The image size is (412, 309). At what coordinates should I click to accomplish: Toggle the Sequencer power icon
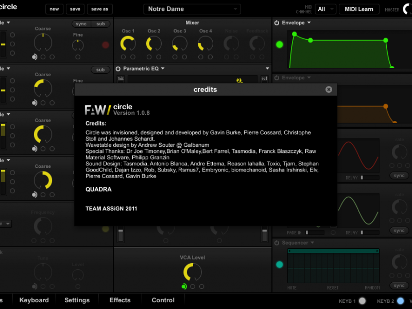click(277, 243)
